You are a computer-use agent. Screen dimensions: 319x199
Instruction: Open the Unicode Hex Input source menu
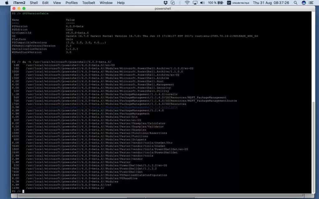[x=238, y=2]
